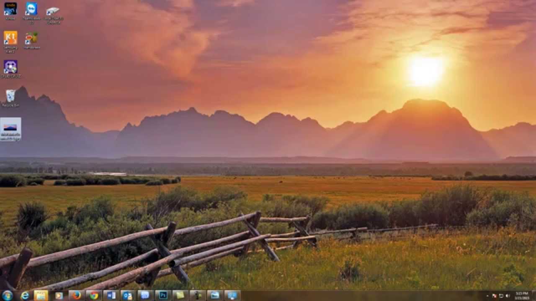Launch Outlook from the taskbar
The height and width of the screenshot is (301, 536).
click(x=128, y=295)
